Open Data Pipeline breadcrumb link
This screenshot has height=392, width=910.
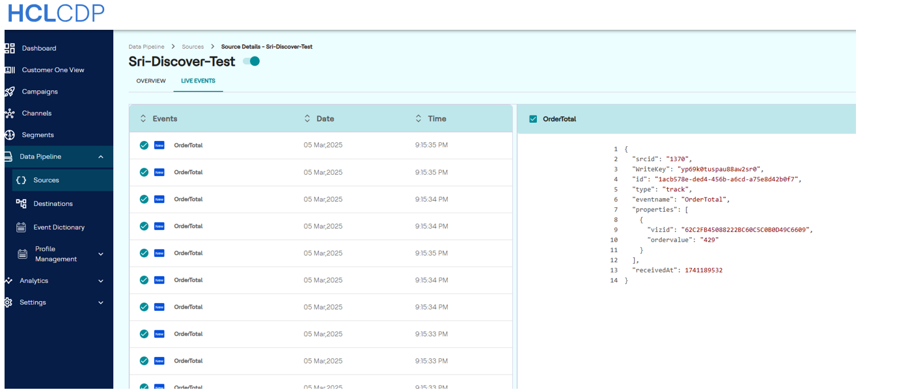tap(146, 47)
